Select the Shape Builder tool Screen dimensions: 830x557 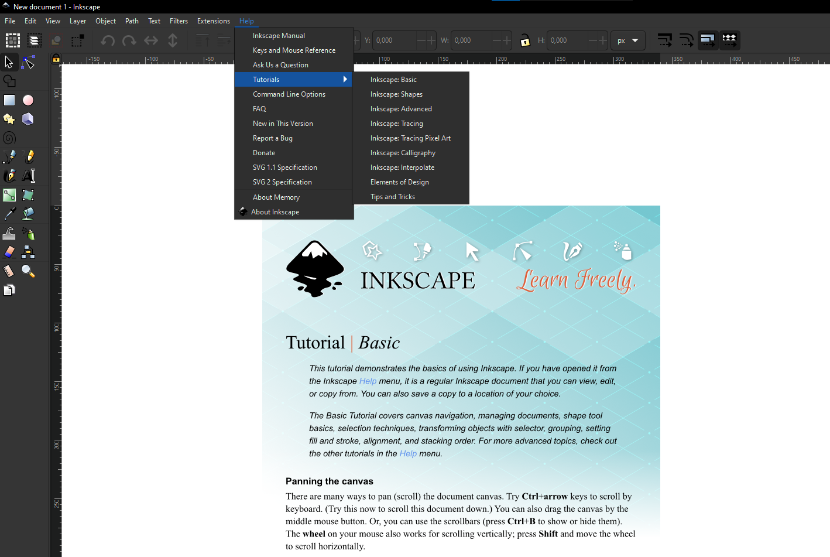tap(9, 81)
